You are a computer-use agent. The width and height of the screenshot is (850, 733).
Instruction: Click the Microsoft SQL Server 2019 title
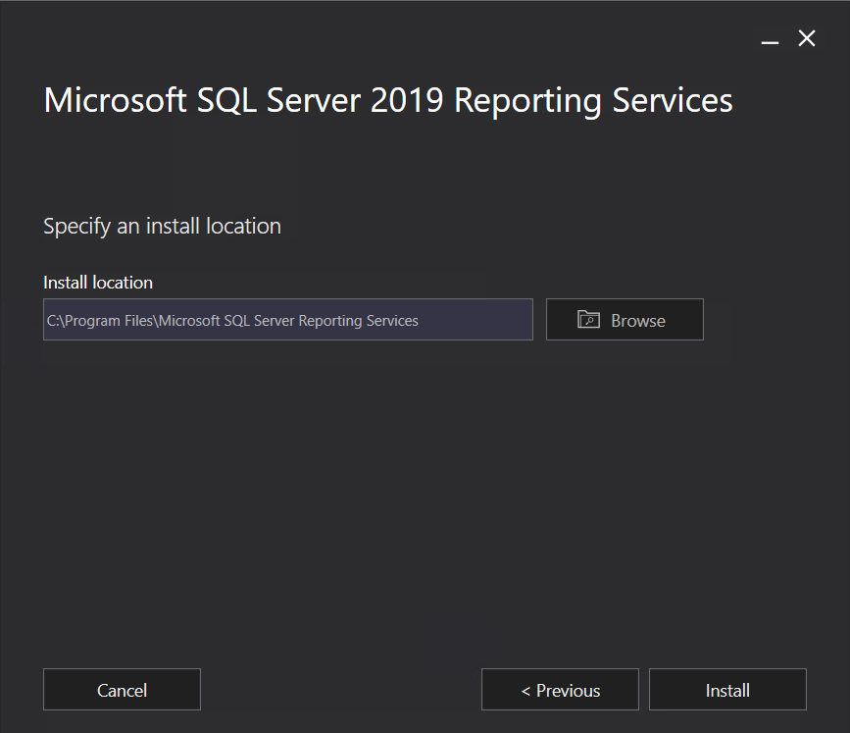[388, 101]
